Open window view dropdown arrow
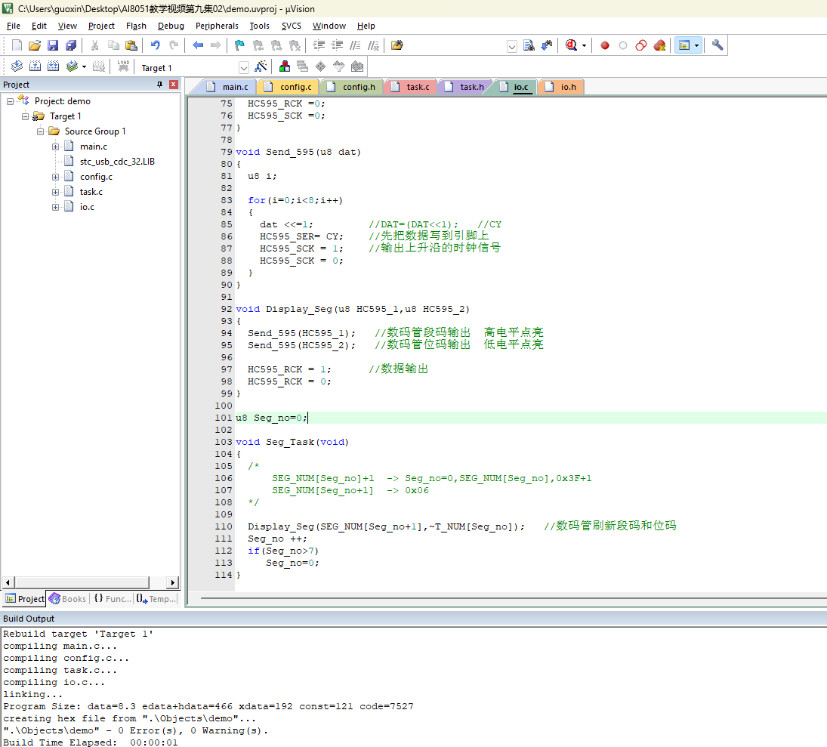827x747 pixels. (697, 46)
